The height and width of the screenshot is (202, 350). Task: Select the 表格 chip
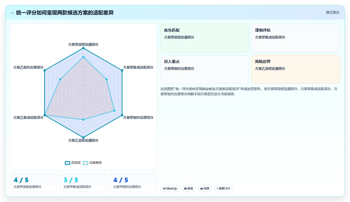(x=188, y=188)
